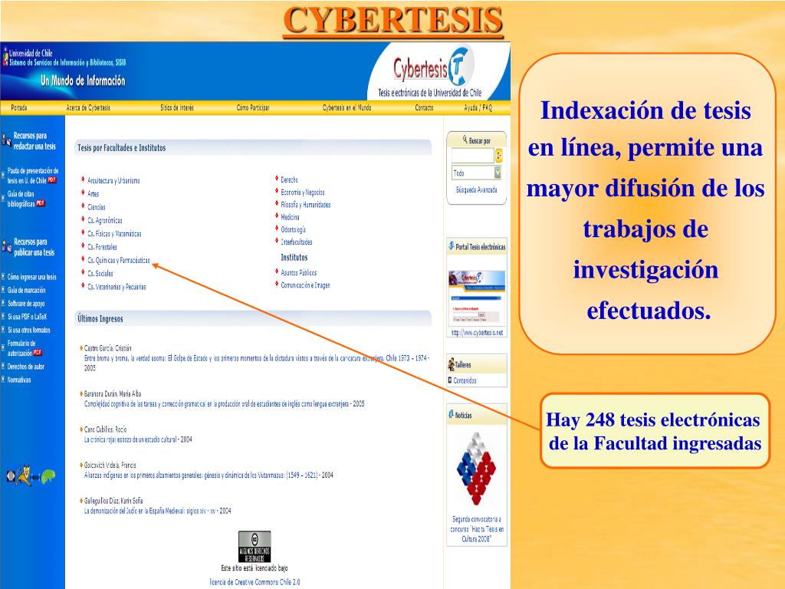The image size is (785, 589).
Task: Open Cs. Agronómicas theses
Action: [x=104, y=220]
